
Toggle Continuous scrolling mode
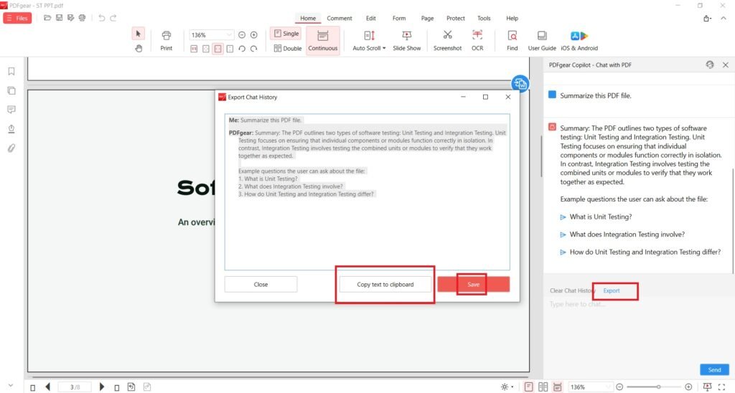click(x=323, y=39)
